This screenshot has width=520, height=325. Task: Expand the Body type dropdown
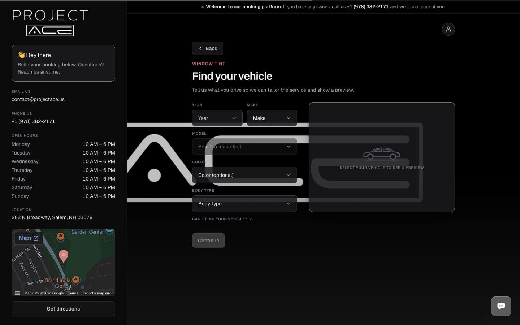[x=244, y=204]
